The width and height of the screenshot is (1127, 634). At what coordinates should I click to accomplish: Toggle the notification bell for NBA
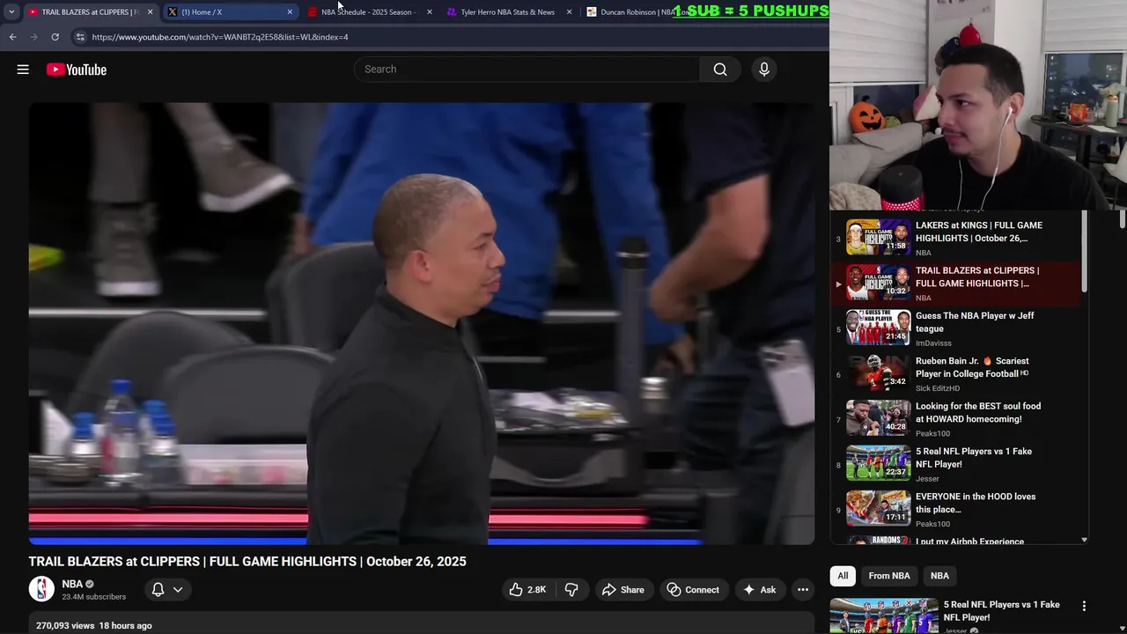pyautogui.click(x=158, y=590)
